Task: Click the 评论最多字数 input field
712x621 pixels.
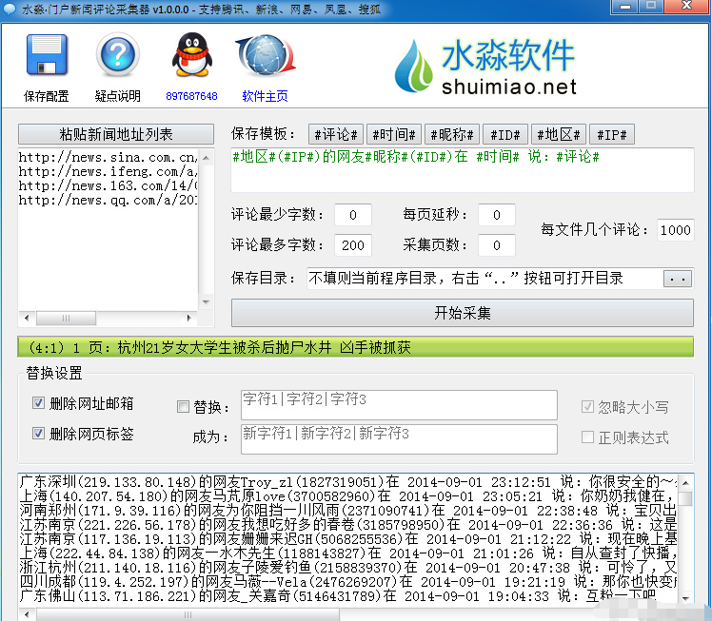Action: pos(353,245)
